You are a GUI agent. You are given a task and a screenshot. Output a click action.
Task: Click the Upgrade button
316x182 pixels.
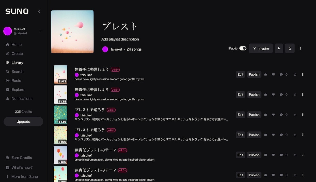[x=23, y=122]
